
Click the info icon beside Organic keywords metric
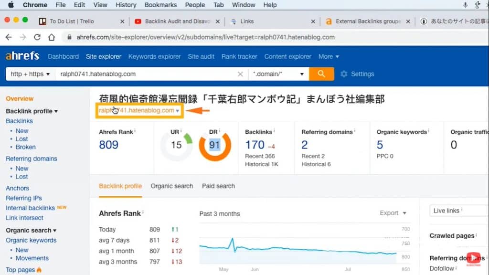429,131
